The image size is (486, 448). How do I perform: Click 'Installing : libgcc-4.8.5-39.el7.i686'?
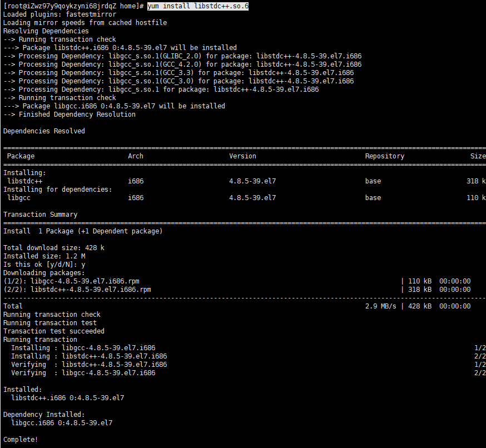coord(83,348)
